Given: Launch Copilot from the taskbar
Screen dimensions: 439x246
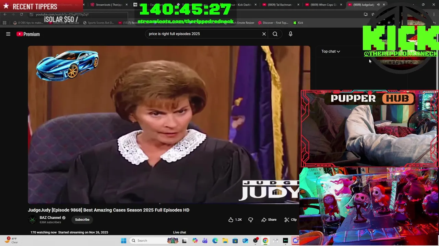Looking at the screenshot, I should pyautogui.click(x=195, y=241).
